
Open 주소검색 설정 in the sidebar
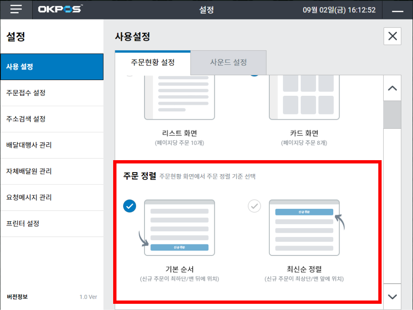[x=26, y=119]
